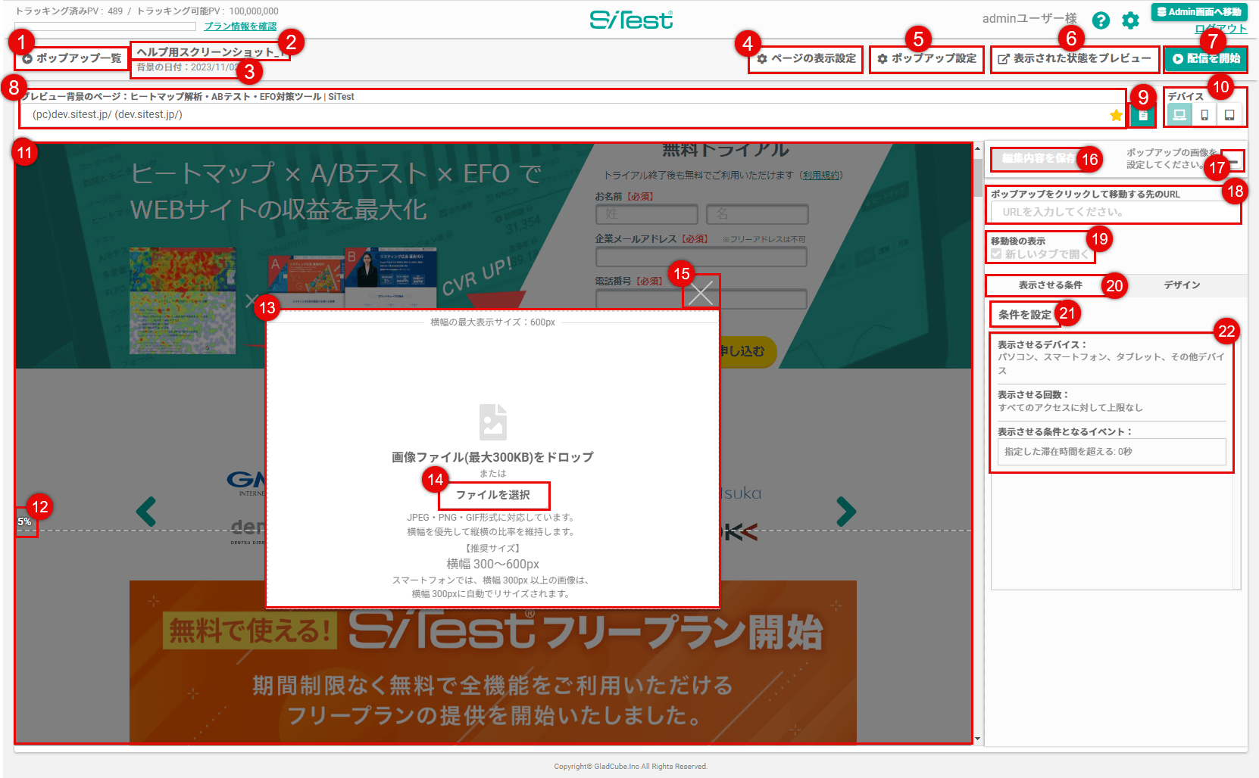Close the popup with the X icon
Image resolution: width=1259 pixels, height=778 pixels.
click(x=701, y=292)
